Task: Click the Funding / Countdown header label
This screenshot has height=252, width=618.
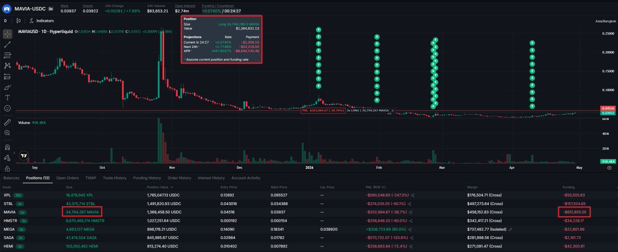Action: (217, 6)
